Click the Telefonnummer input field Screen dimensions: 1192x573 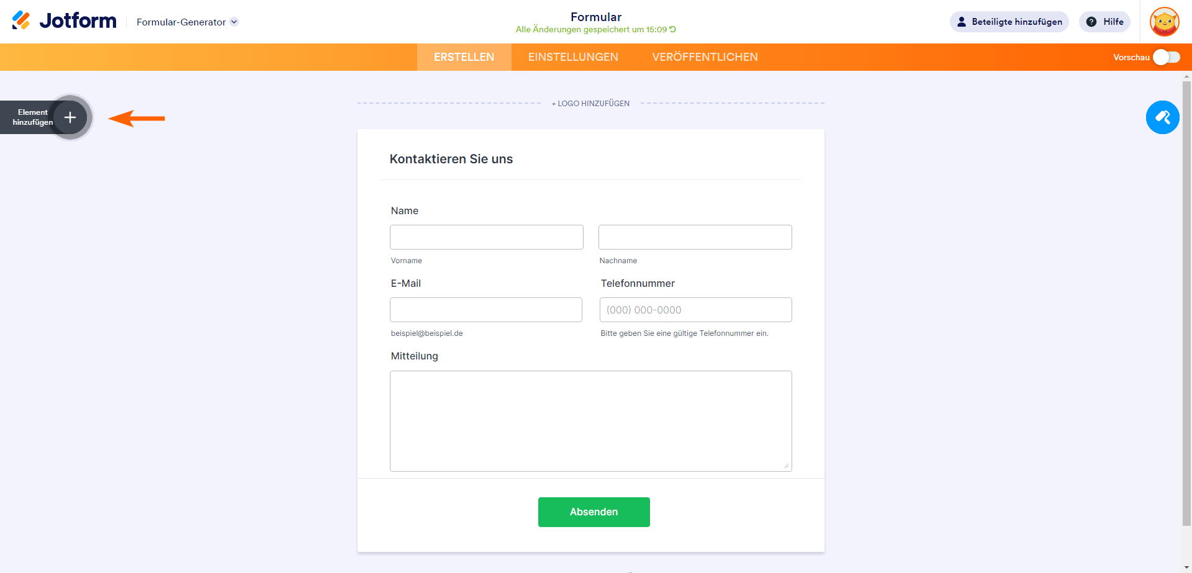point(695,310)
